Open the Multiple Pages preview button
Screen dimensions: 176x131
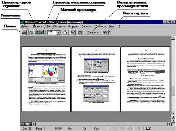click(42, 32)
